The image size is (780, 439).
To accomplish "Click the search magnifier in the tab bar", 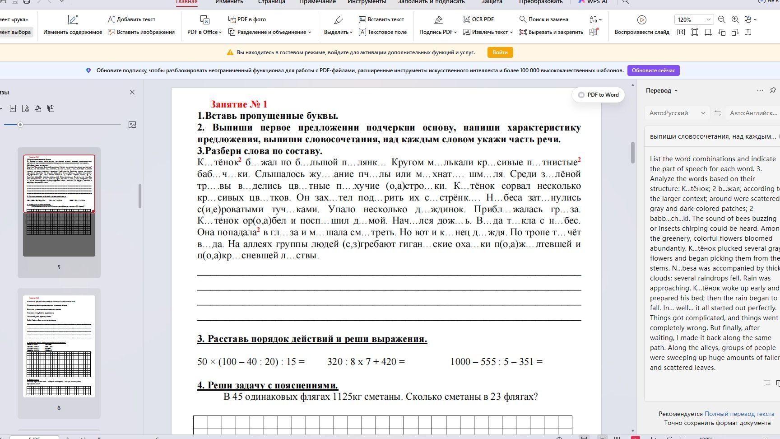I will pyautogui.click(x=626, y=2).
